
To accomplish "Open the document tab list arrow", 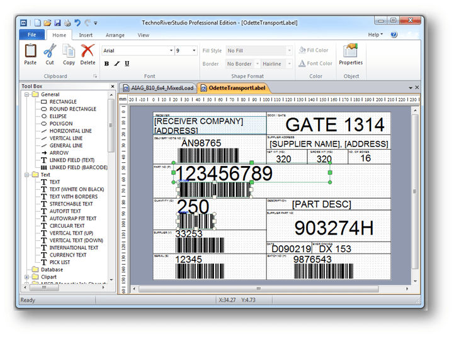I will click(411, 87).
